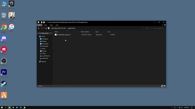Open the File menu
This screenshot has height=109, width=195.
click(x=40, y=25)
